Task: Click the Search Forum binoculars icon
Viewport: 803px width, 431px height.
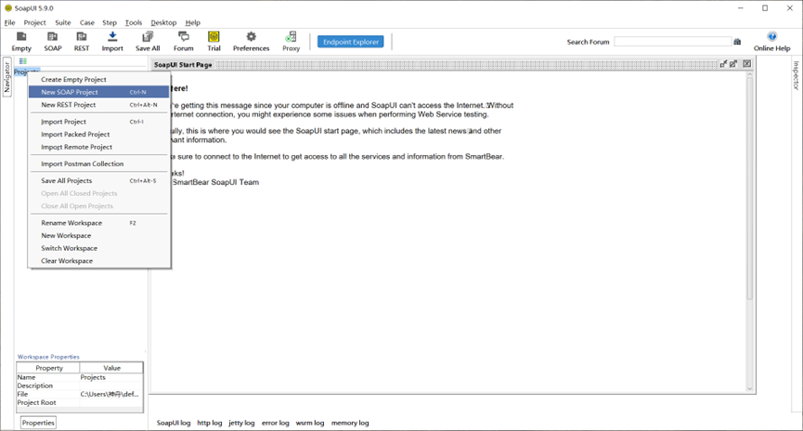Action: pos(737,42)
